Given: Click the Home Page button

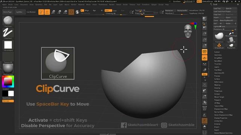Looking at the screenshot, I should (8, 12).
